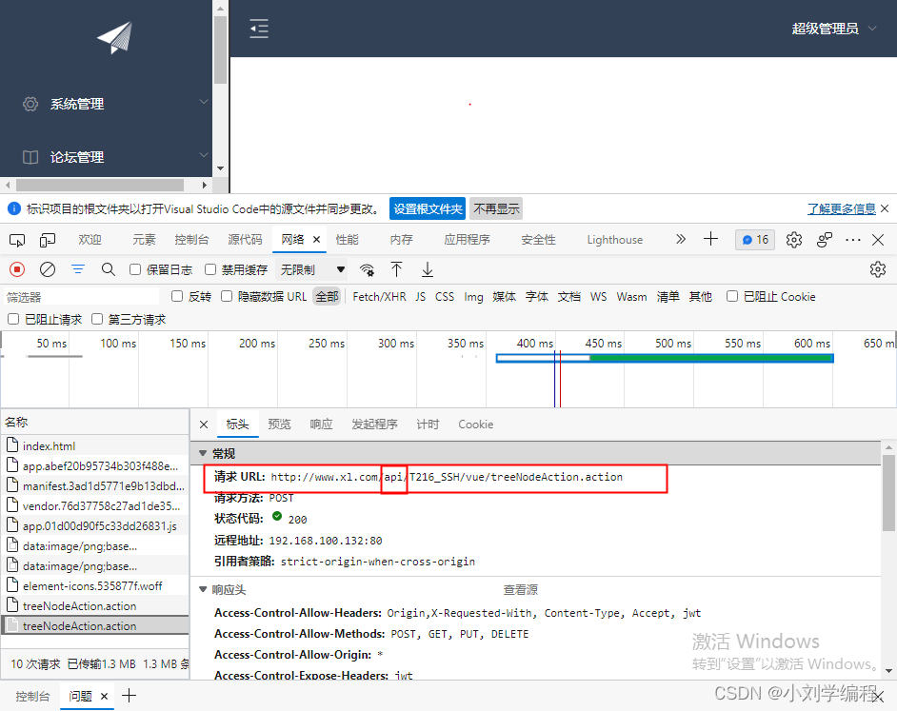Check 已阻止 Cookie option

click(732, 296)
